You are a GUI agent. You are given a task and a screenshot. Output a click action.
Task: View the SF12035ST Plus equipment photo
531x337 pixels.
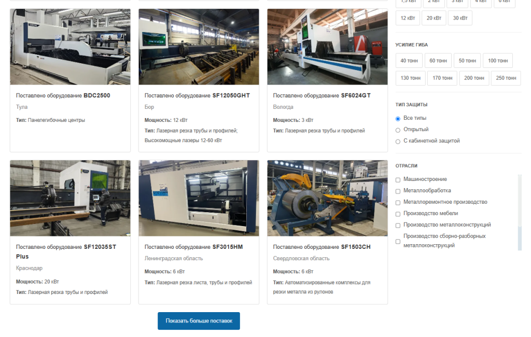point(70,198)
